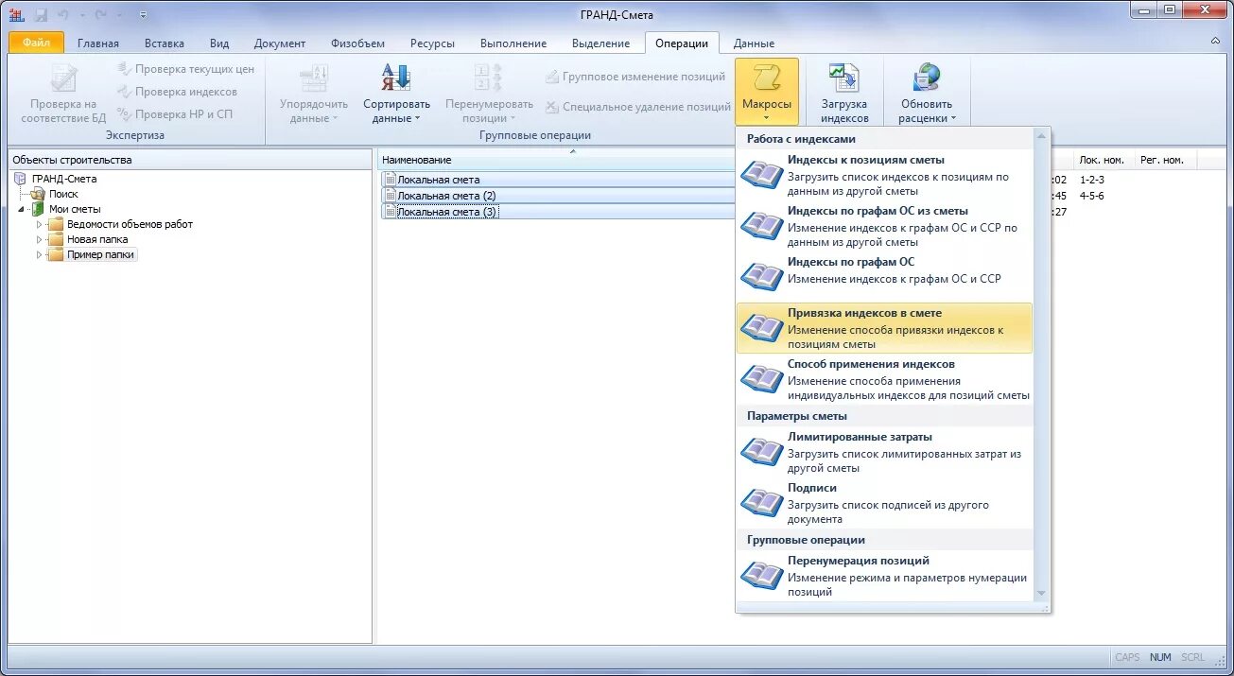
Task: Click the macros list scroll down arrow
Action: 1042,593
